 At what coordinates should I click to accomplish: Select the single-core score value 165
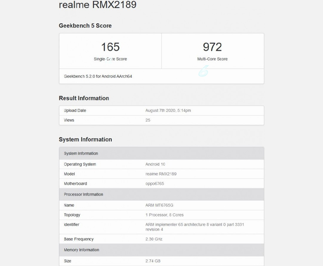pos(110,47)
